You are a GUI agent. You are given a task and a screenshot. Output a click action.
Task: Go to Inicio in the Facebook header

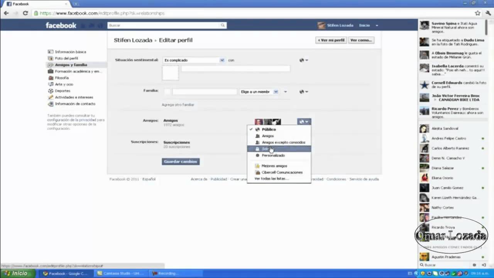(x=364, y=25)
